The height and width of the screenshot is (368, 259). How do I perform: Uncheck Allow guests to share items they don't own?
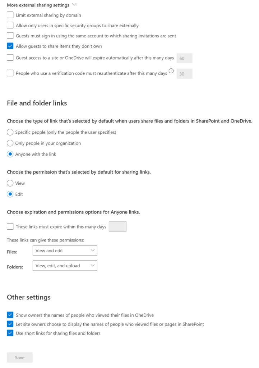click(10, 46)
